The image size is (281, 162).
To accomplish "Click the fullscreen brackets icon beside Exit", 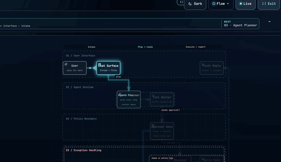I will 264,4.
